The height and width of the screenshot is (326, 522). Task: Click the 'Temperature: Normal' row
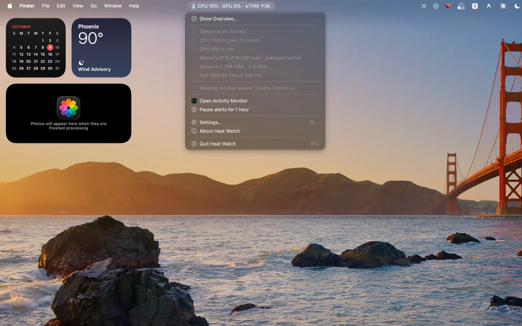tap(255, 32)
